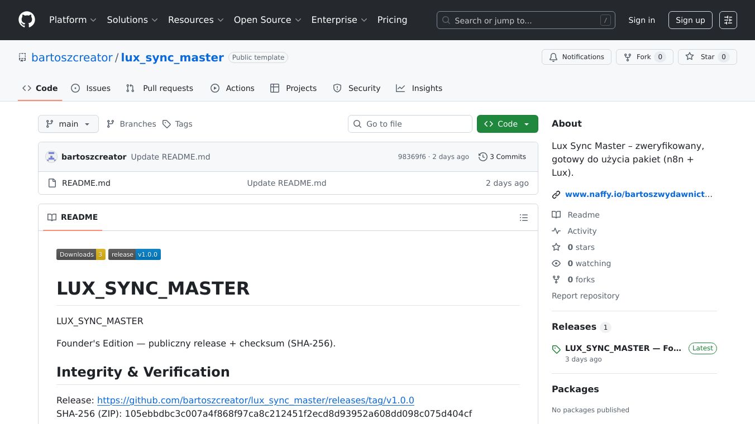The height and width of the screenshot is (424, 755).
Task: Expand the main branch selector
Action: (x=68, y=124)
